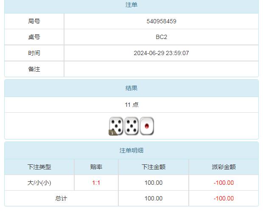This screenshot has height=222, width=263.
Task: Click the 下注类型 column header
Action: [x=39, y=167]
